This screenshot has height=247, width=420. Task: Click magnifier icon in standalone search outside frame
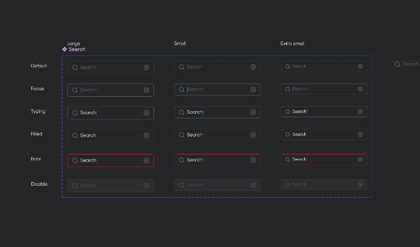coord(397,64)
